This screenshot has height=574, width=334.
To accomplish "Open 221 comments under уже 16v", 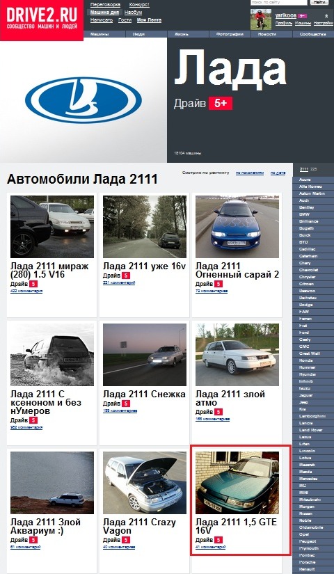I will tap(119, 282).
